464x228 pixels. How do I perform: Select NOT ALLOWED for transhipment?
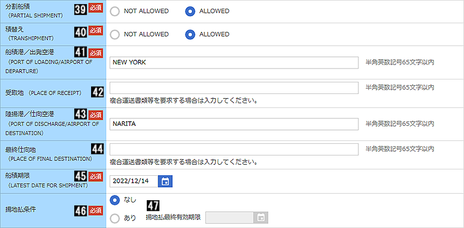[x=114, y=34]
